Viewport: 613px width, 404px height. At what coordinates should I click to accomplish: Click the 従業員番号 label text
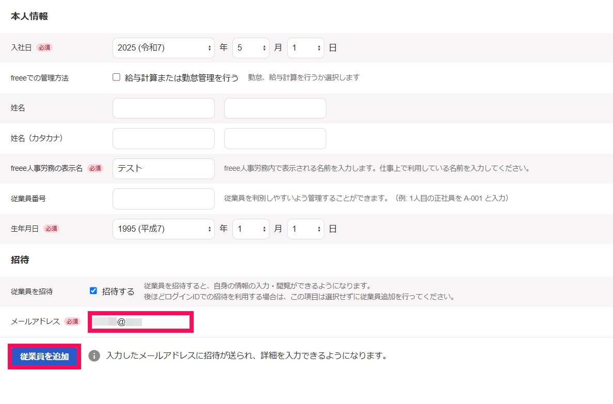pos(28,199)
